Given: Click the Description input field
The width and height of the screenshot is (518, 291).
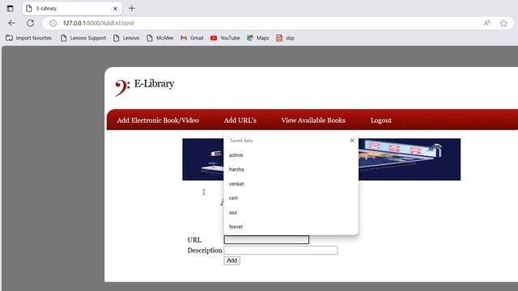Looking at the screenshot, I should (281, 251).
